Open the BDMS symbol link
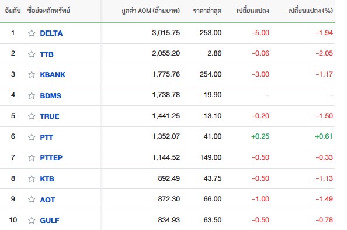Image resolution: width=347 pixels, height=230 pixels. coord(51,96)
